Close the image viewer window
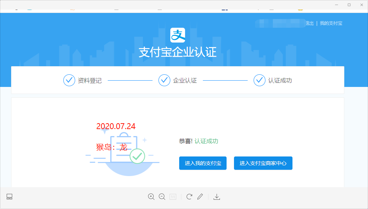Viewport: 368px width, 209px height. pyautogui.click(x=362, y=5)
